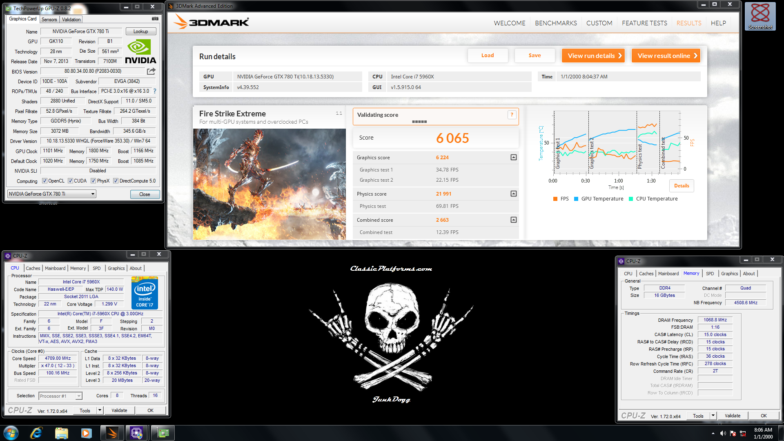Collapse the Combined score section
Image resolution: width=784 pixels, height=441 pixels.
(514, 220)
